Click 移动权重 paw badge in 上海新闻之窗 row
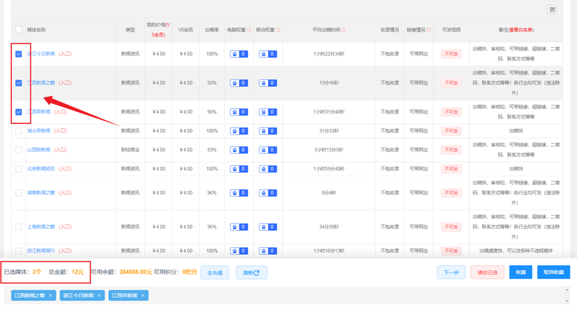577x309 pixels. pos(268,227)
